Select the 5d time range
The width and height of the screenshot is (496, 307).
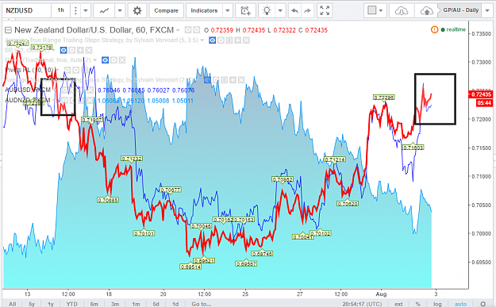point(156,304)
